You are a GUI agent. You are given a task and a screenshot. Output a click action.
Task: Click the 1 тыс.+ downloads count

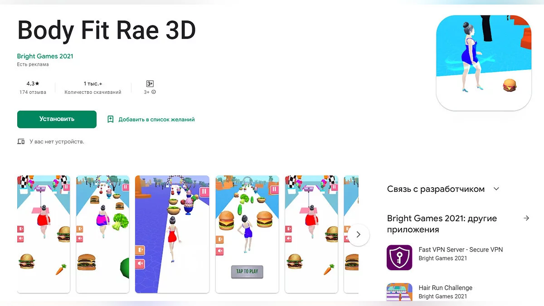point(93,84)
